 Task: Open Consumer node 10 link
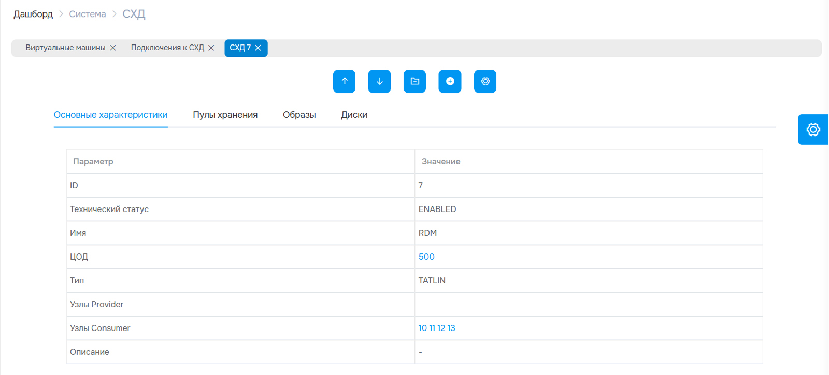423,328
